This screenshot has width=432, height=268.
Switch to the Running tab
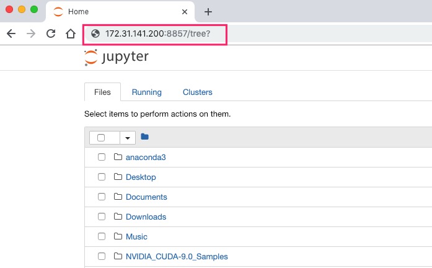146,92
